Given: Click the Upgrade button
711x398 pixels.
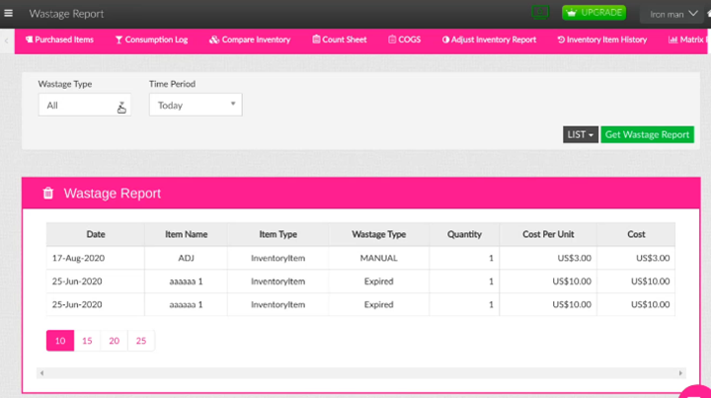Looking at the screenshot, I should click(594, 13).
